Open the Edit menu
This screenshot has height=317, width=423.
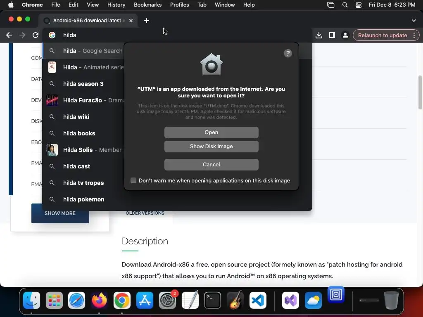click(73, 5)
